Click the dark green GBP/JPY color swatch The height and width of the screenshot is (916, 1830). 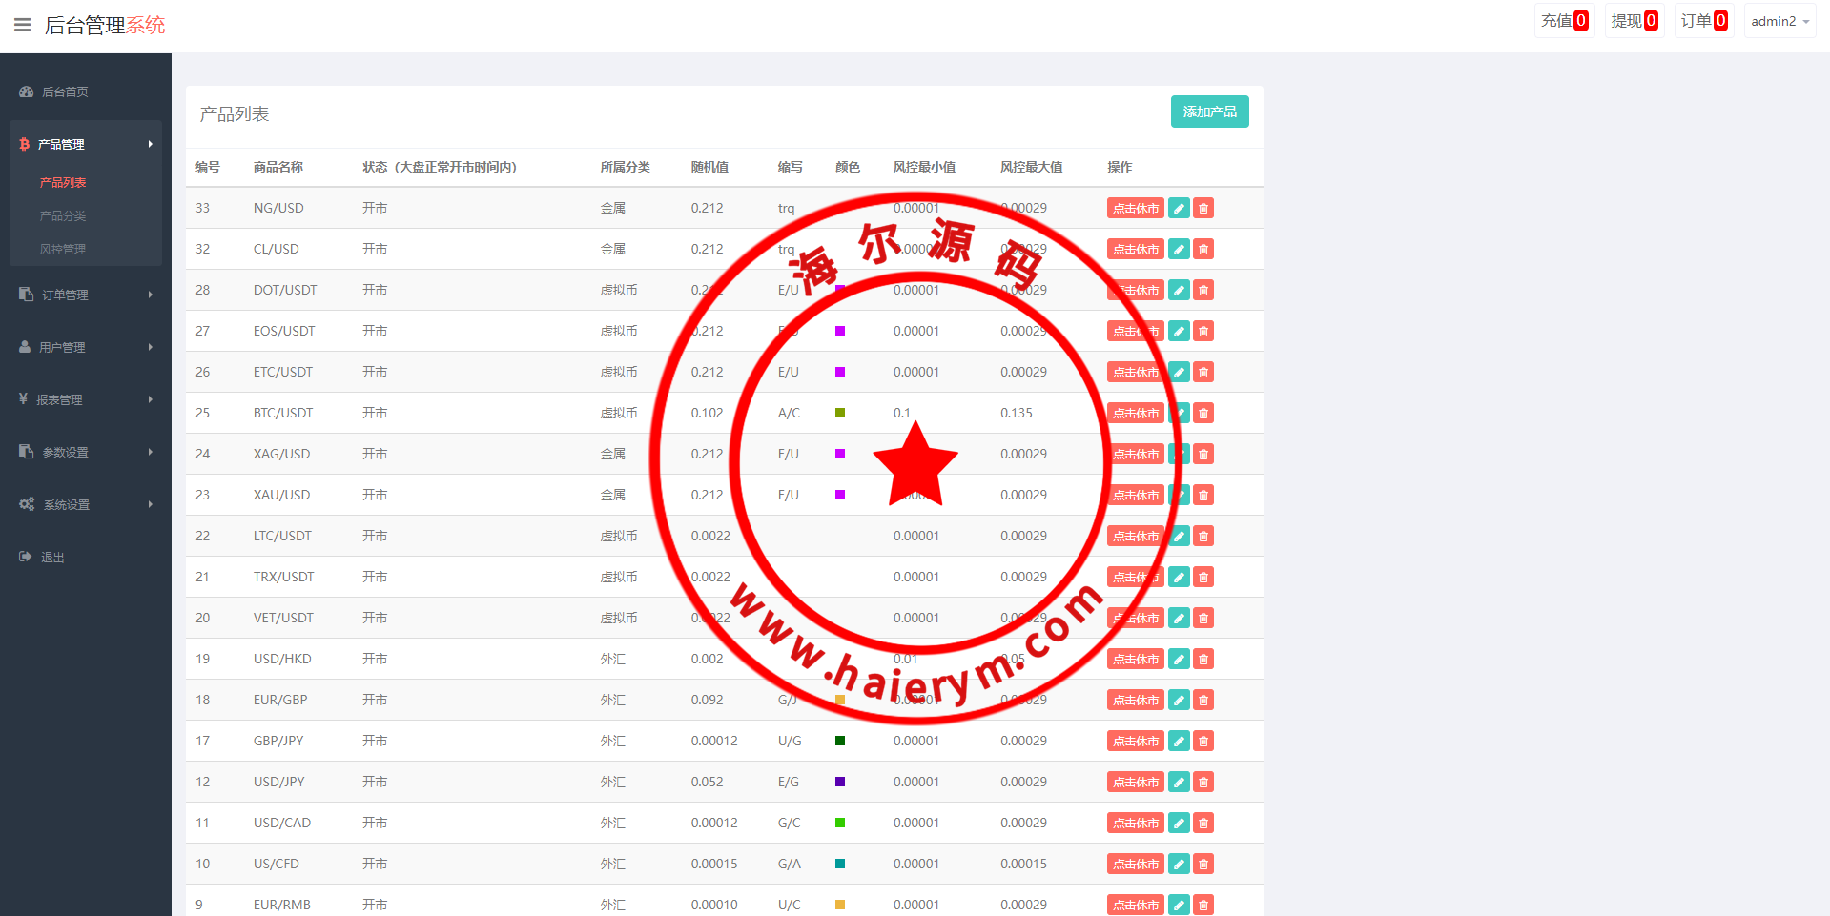[840, 741]
